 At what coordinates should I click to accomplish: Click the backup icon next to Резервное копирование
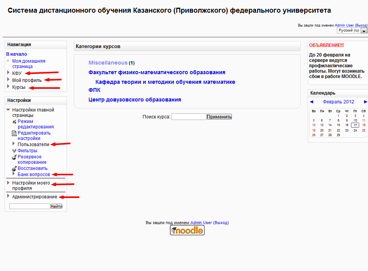click(x=14, y=157)
